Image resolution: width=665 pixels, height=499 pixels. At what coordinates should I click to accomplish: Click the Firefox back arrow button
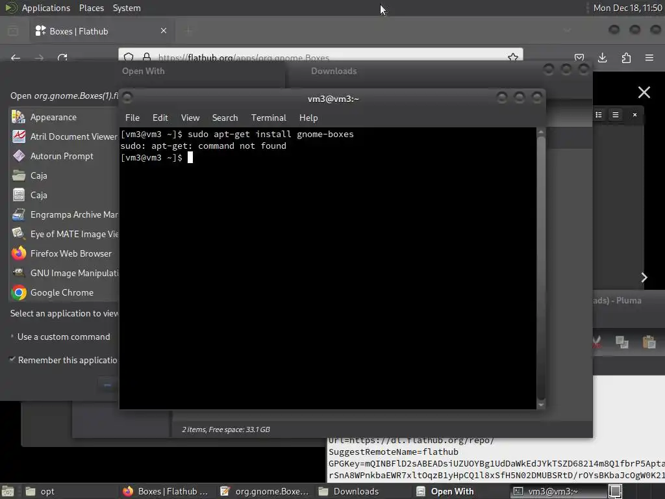tap(16, 58)
